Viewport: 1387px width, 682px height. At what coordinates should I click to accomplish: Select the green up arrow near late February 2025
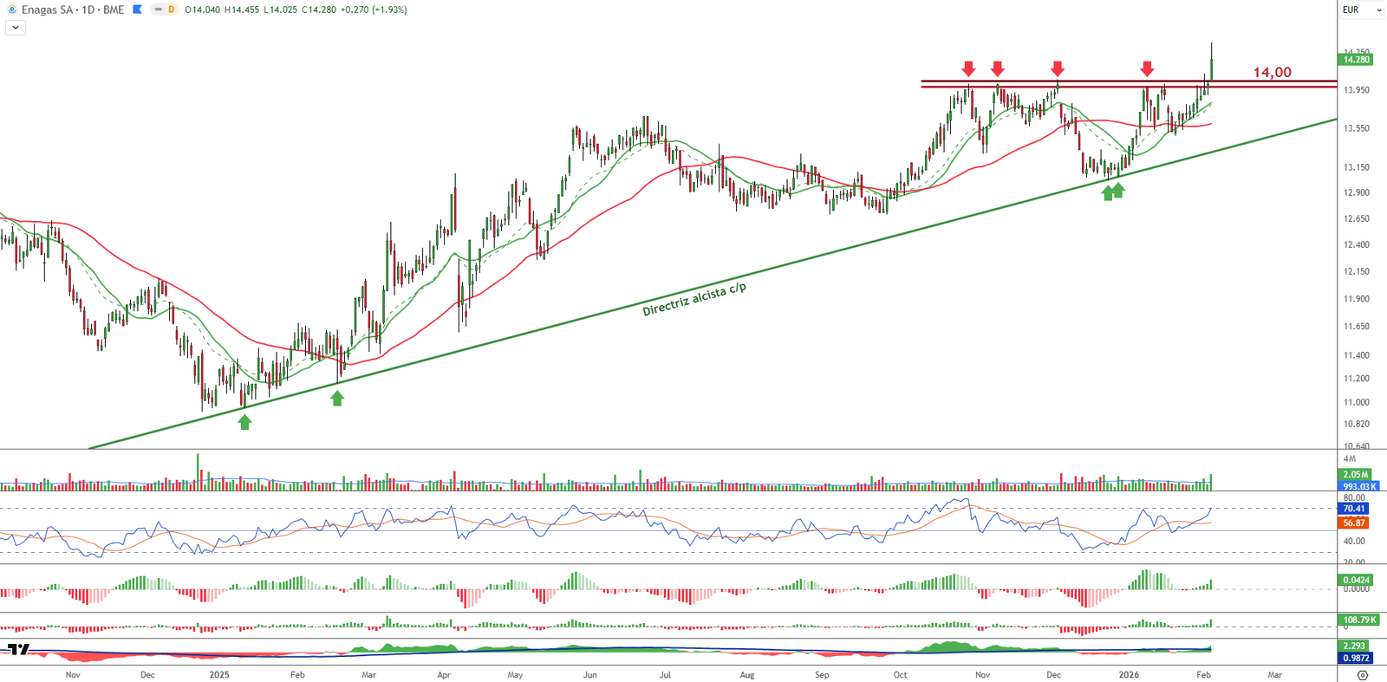337,399
